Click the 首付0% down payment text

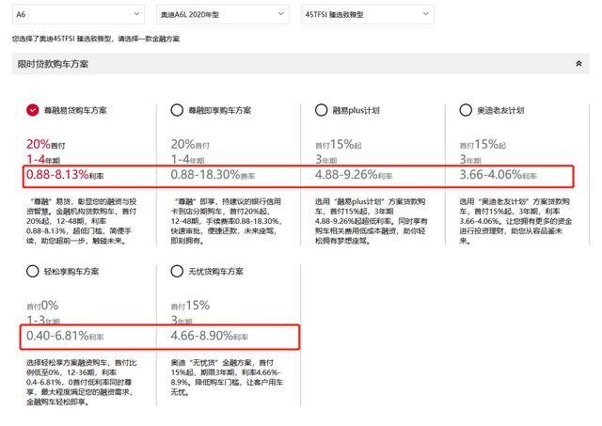42,306
